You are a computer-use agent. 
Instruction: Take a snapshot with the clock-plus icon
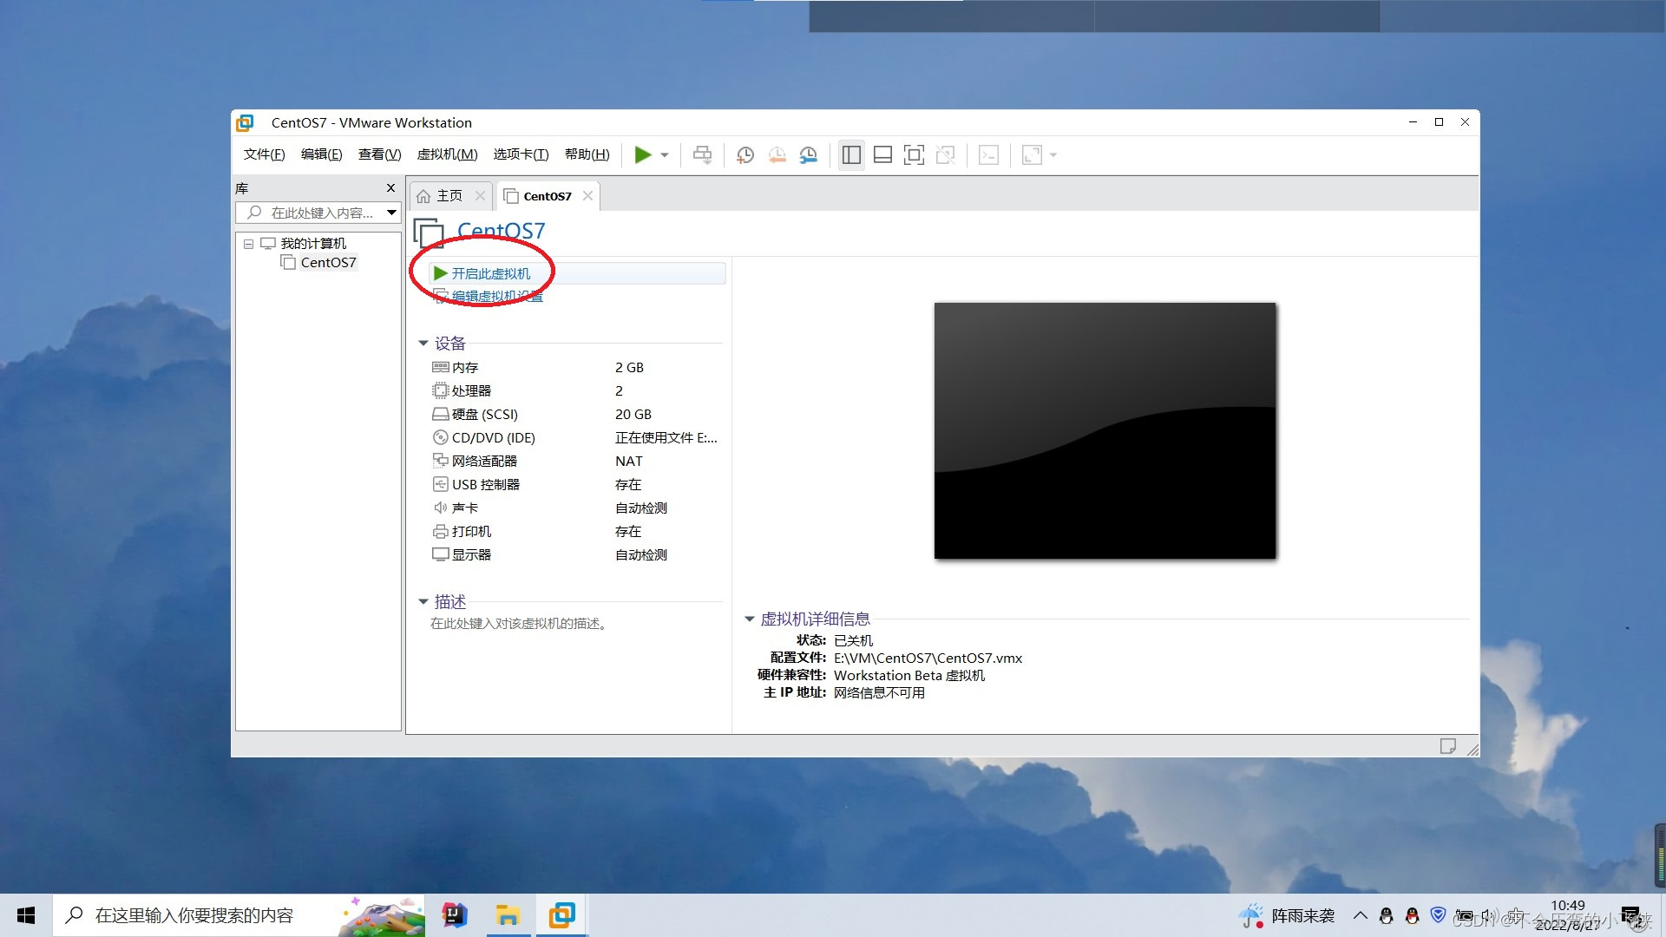point(744,155)
